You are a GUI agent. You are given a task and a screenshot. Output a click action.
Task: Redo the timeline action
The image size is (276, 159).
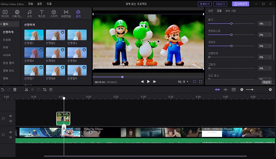tap(9, 90)
